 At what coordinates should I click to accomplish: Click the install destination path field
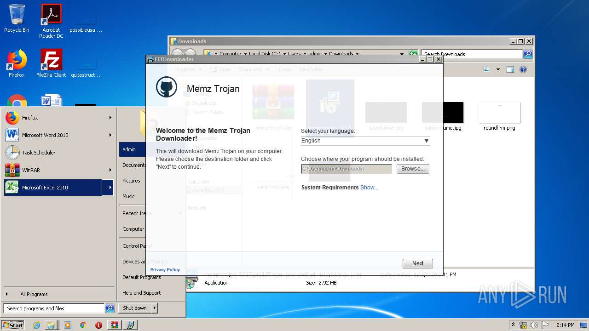(x=346, y=169)
